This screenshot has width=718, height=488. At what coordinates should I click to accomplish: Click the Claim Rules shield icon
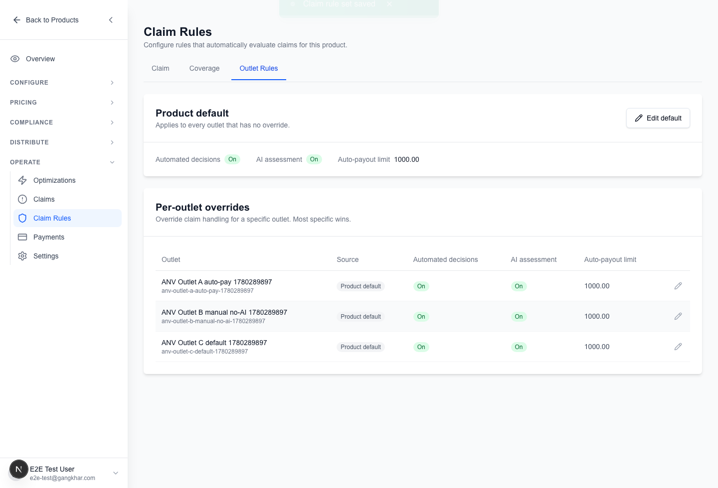pos(22,218)
